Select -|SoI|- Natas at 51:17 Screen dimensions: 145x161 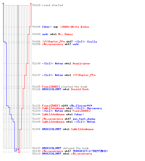[x=53, y=75]
